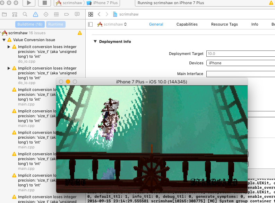Toggle the project targets list sidebar icon
275x203 pixels.
[90, 24]
